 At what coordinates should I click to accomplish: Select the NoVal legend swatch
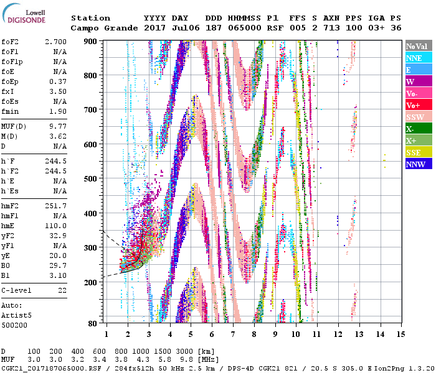coord(418,46)
